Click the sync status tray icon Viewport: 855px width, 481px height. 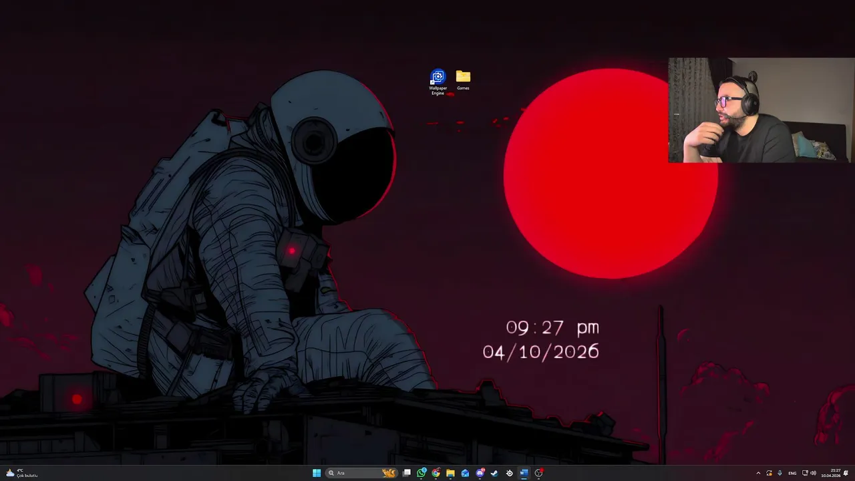pos(769,473)
